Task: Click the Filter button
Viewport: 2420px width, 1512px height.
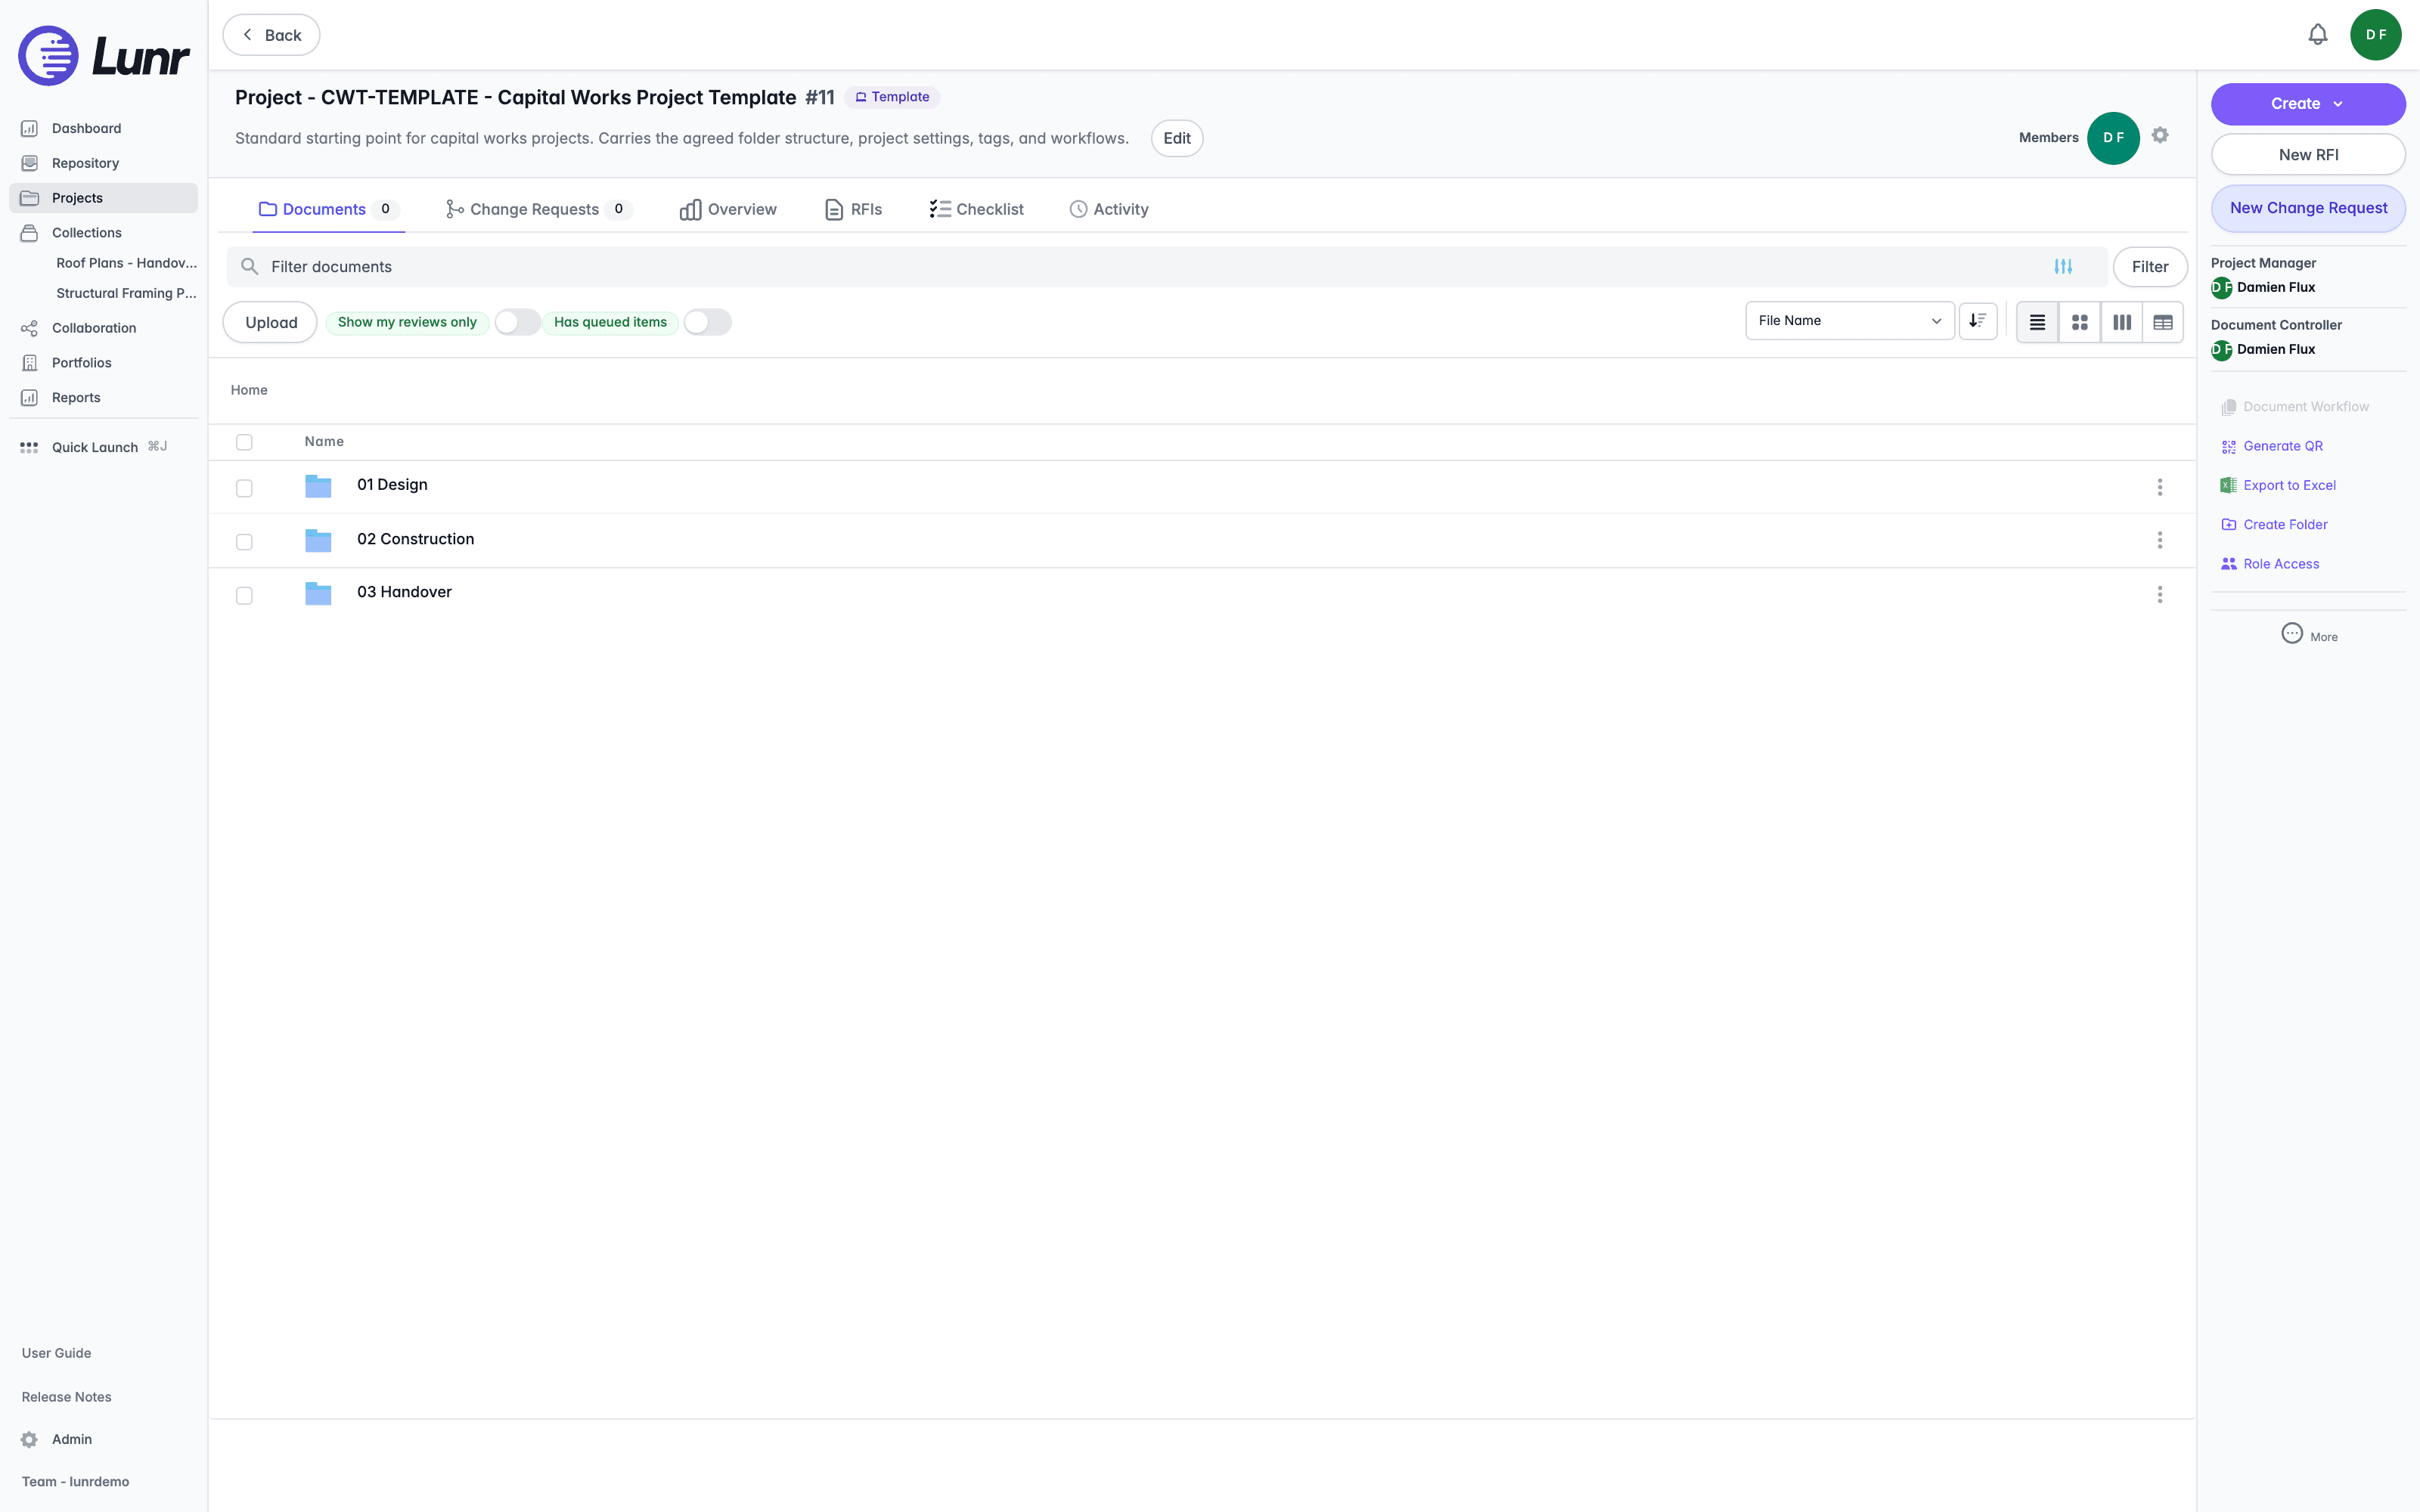Action: [x=2150, y=267]
